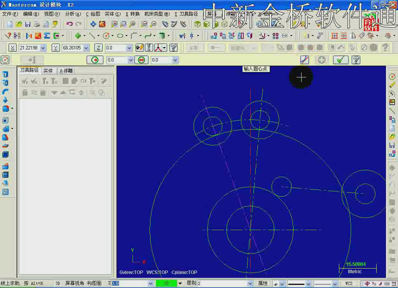Open the line style dropdown in status bar
This screenshot has width=398, height=288.
coord(308,284)
